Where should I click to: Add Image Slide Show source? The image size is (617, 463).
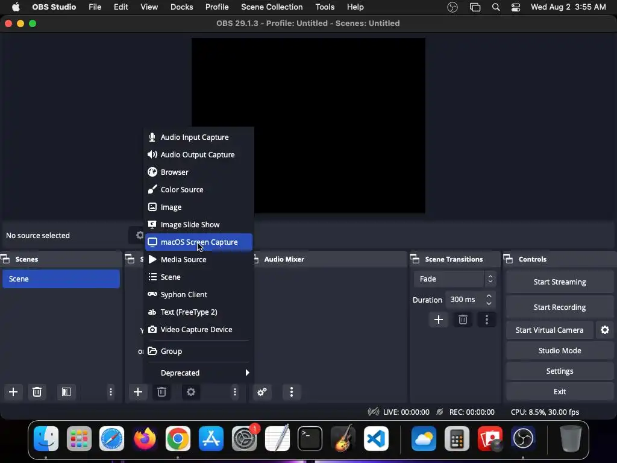point(199,224)
